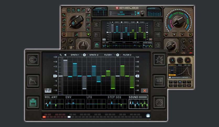The width and height of the screenshot is (219, 127).
Task: Click preset folder icon beside USER
Action: 111,12
